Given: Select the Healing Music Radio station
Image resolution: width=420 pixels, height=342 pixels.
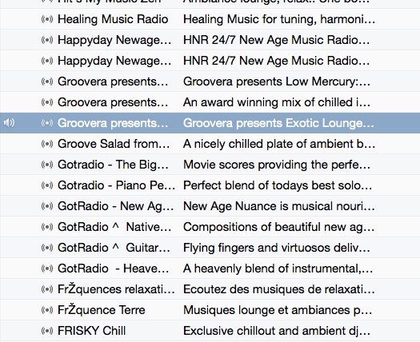Looking at the screenshot, I should click(x=113, y=19).
